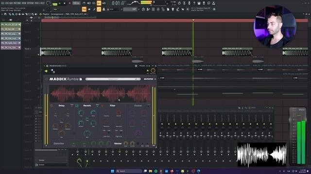Click the Ducker section label

(x=138, y=106)
